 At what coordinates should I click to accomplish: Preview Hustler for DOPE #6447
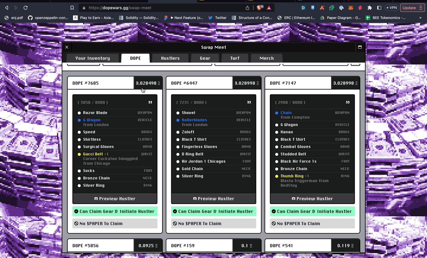[x=213, y=199]
